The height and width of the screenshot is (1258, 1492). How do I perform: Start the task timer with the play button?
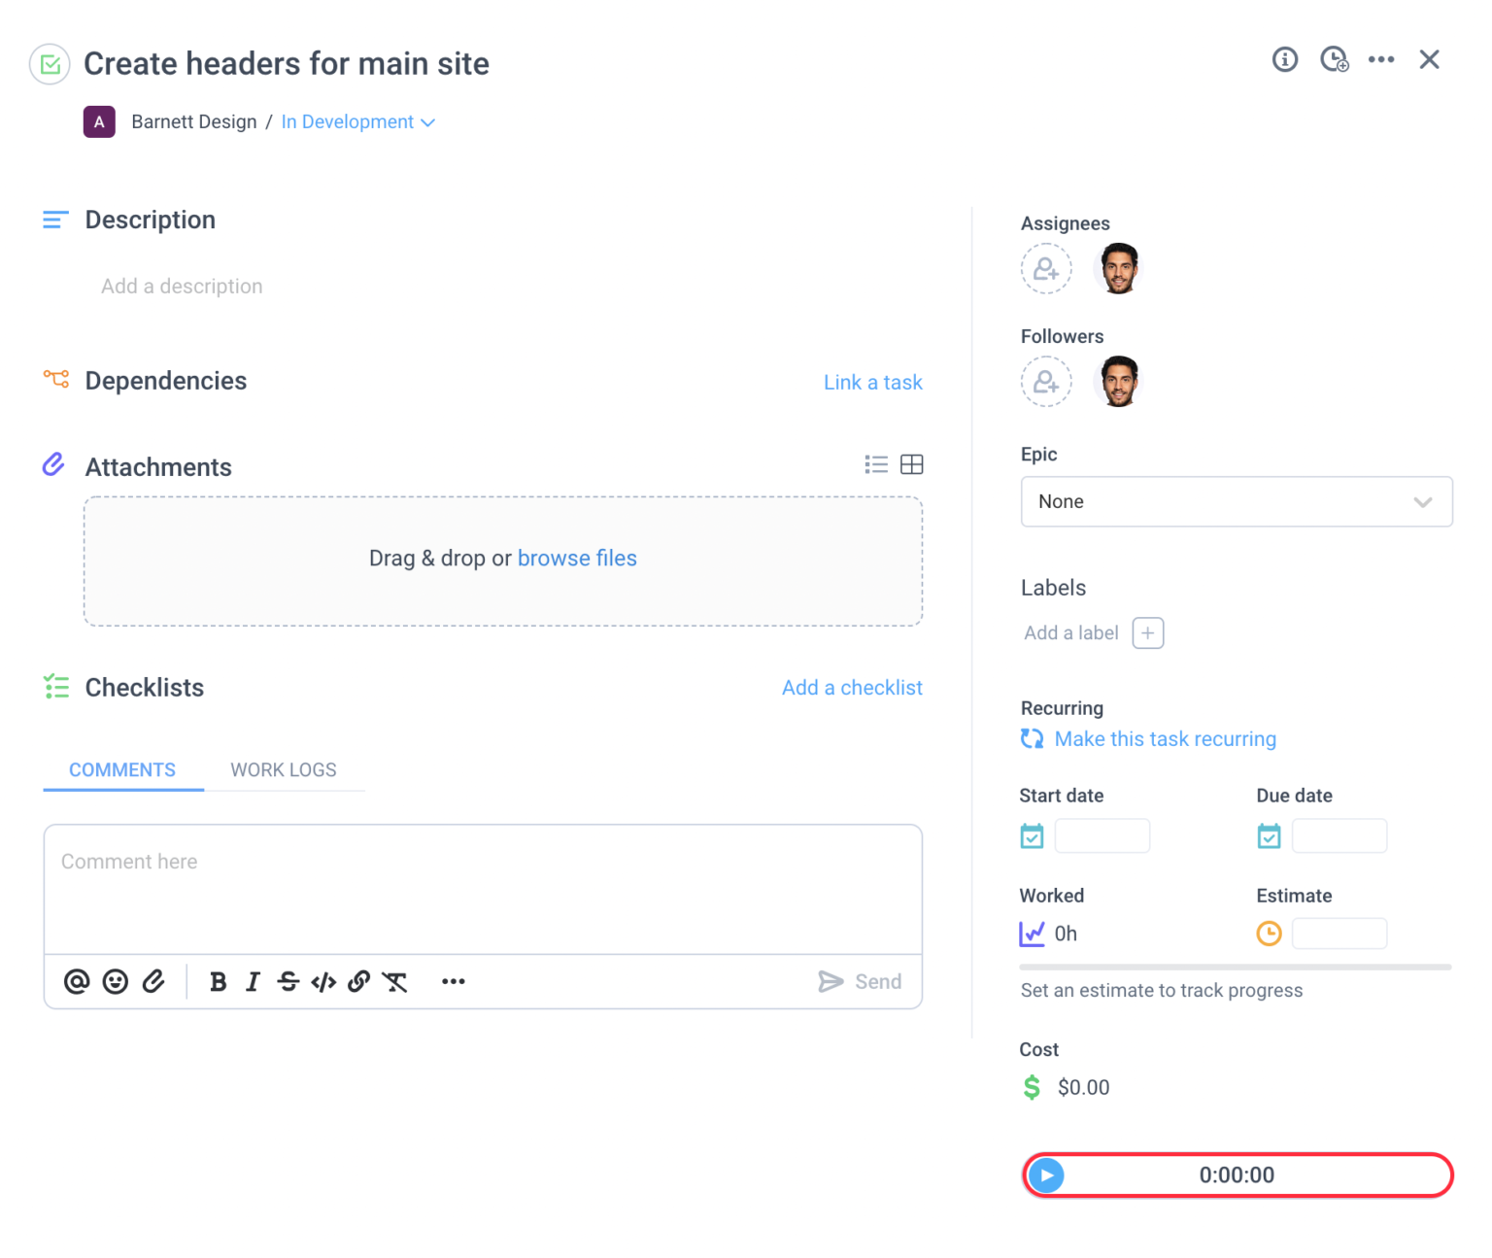pos(1046,1174)
